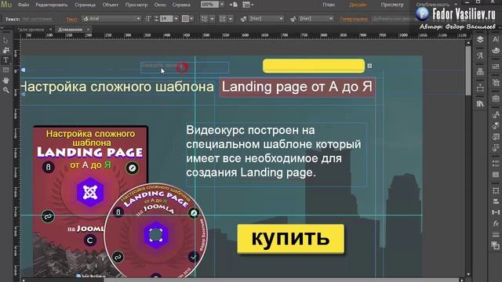Open the font size dropdown arrow
The height and width of the screenshot is (282, 502).
coord(176,19)
